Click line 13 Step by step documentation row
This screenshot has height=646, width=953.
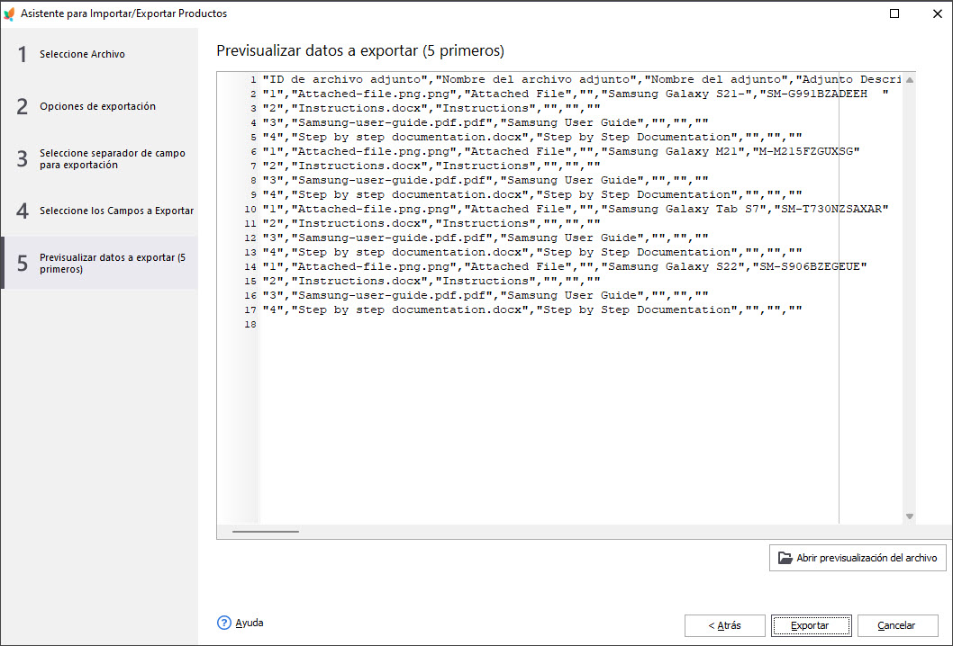click(x=532, y=253)
